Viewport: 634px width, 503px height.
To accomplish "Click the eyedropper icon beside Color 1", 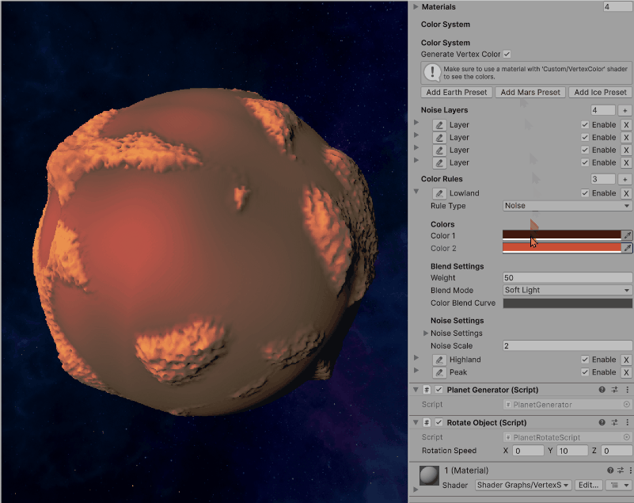I will pos(627,234).
